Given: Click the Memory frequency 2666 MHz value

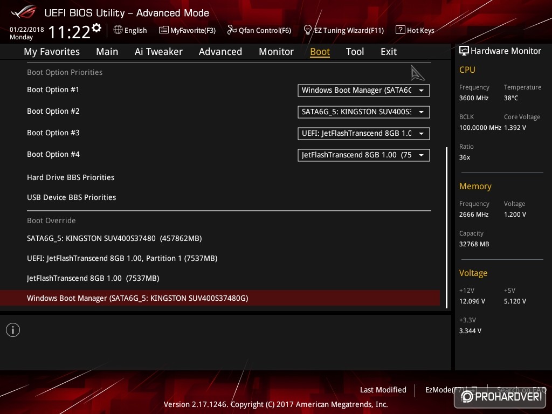Looking at the screenshot, I should (474, 215).
